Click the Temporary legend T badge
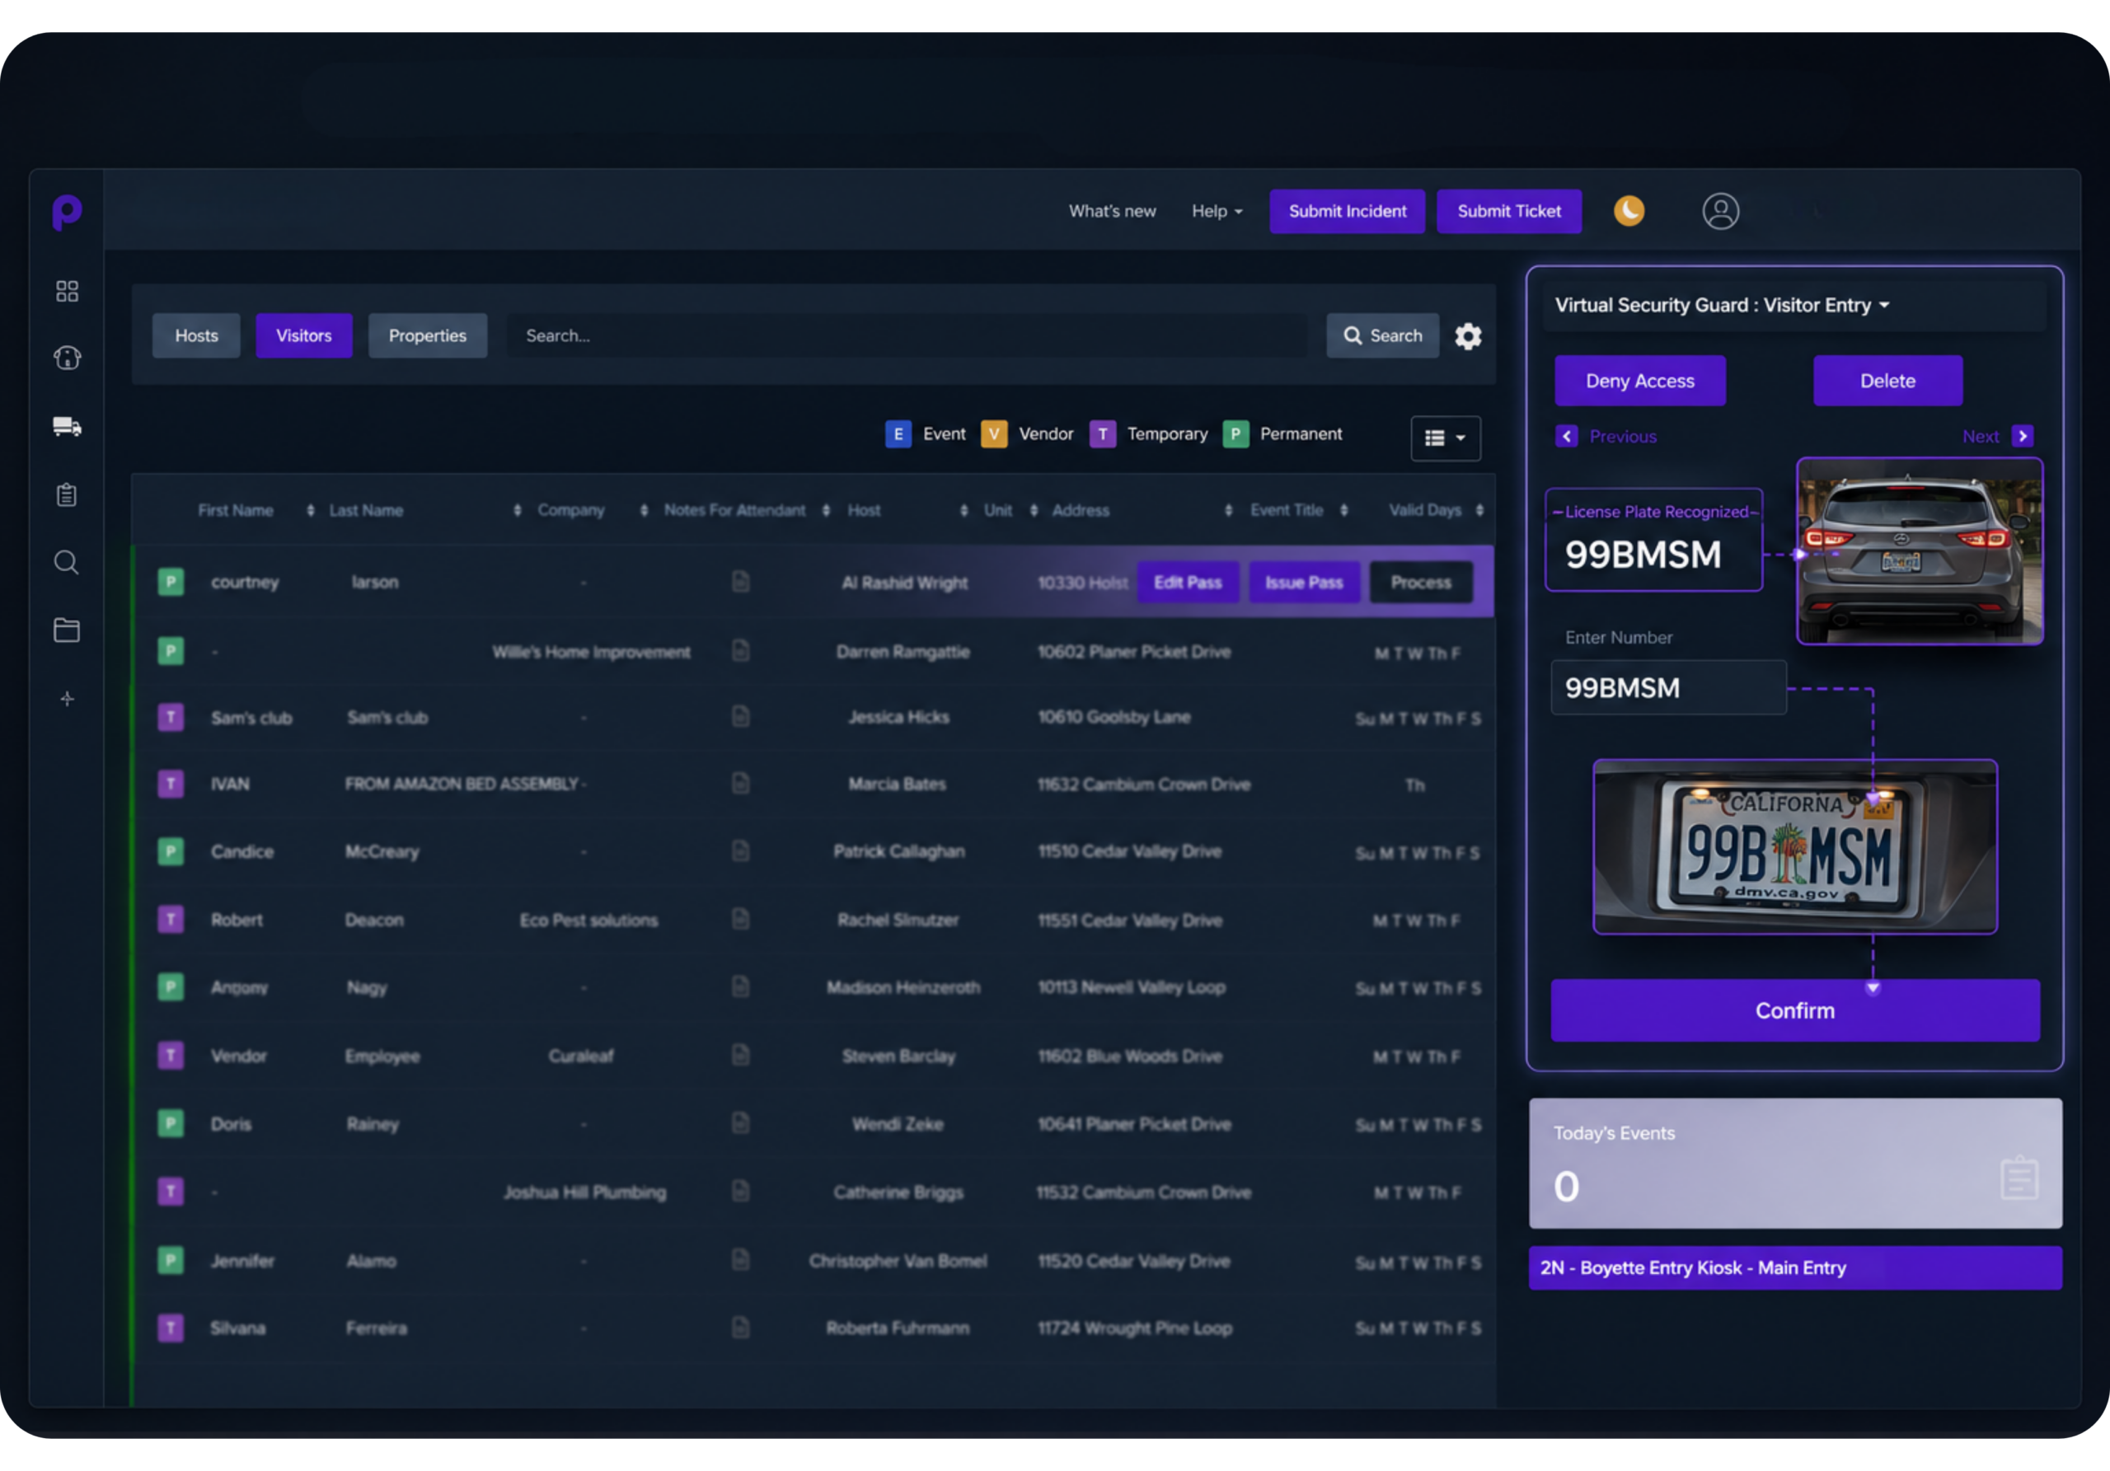2110x1471 pixels. coord(1102,433)
